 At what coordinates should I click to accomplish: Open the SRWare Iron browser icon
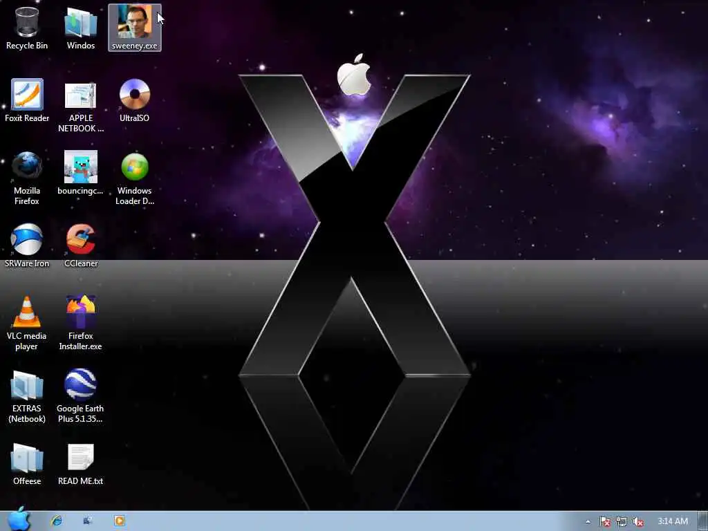(27, 245)
